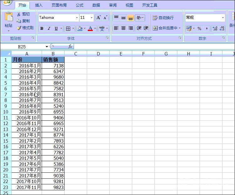Apply the red font color swatch
Image resolution: width=235 pixels, height=195 pixels.
90,29
